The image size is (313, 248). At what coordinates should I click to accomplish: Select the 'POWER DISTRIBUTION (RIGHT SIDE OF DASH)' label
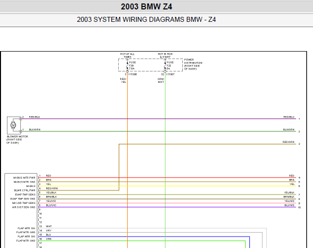point(193,64)
